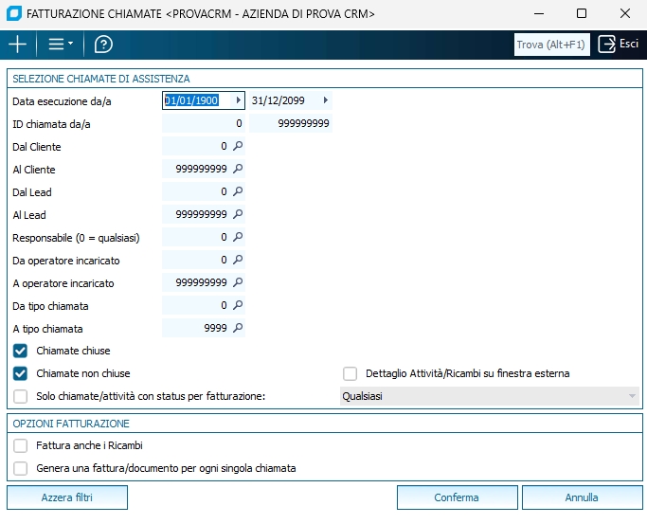647x524 pixels.
Task: Minimize the Fatturazione Chiamate window
Action: click(x=539, y=13)
